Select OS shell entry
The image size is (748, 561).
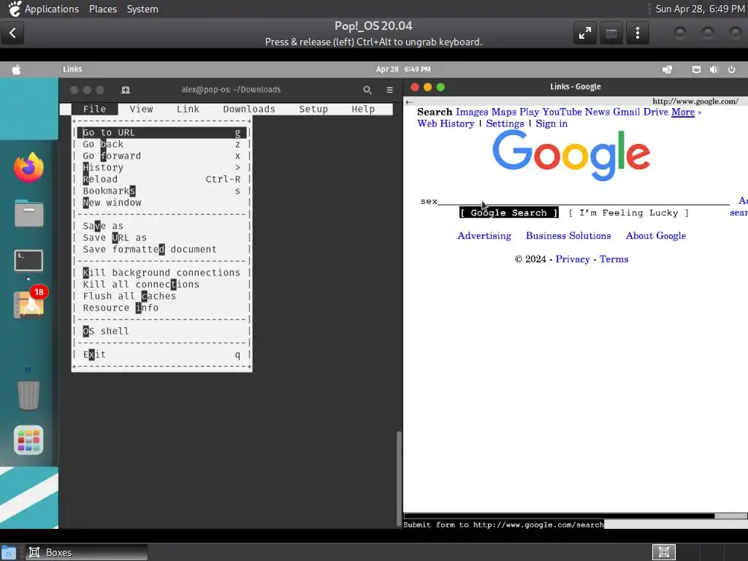[161, 331]
